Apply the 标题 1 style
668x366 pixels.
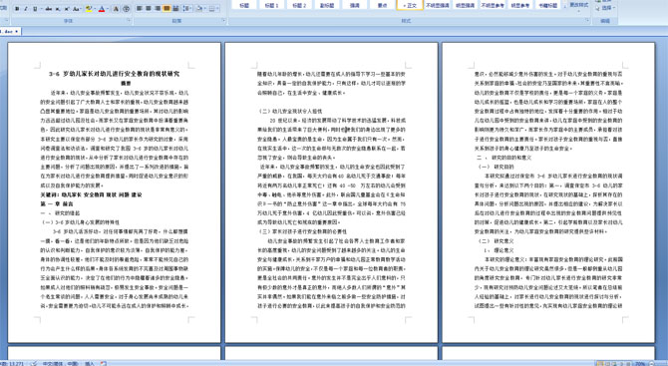(271, 5)
